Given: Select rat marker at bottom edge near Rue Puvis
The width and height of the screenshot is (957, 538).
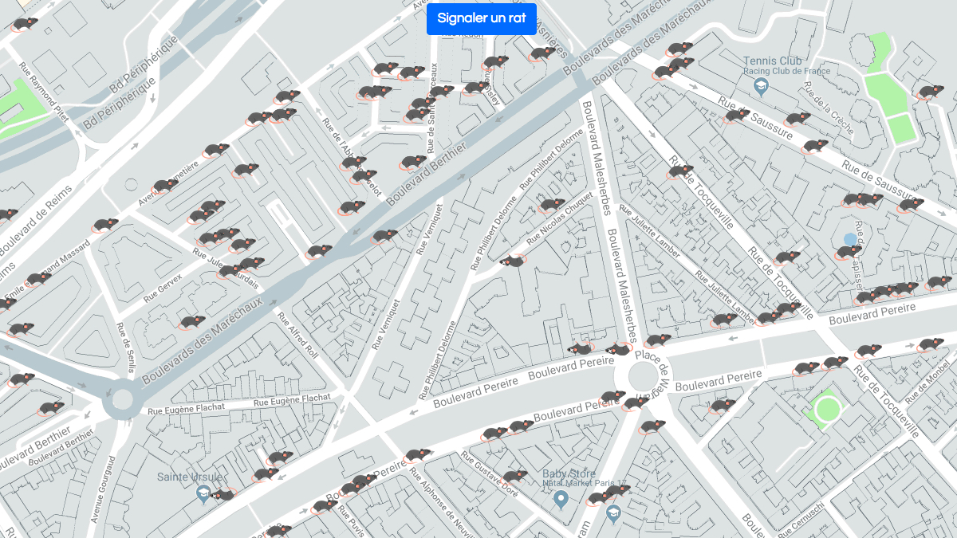Looking at the screenshot, I should pos(277,531).
